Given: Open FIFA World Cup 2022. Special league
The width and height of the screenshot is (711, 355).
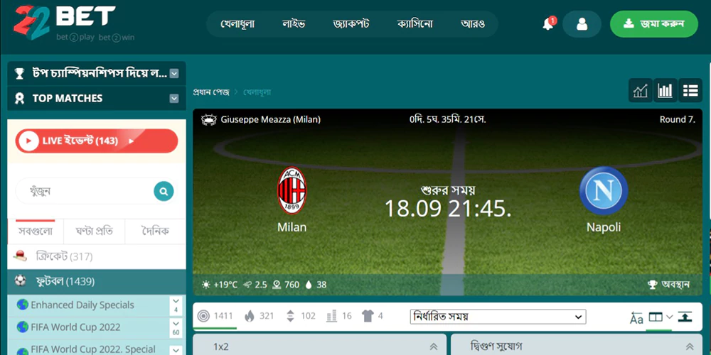Looking at the screenshot, I should pyautogui.click(x=93, y=349).
